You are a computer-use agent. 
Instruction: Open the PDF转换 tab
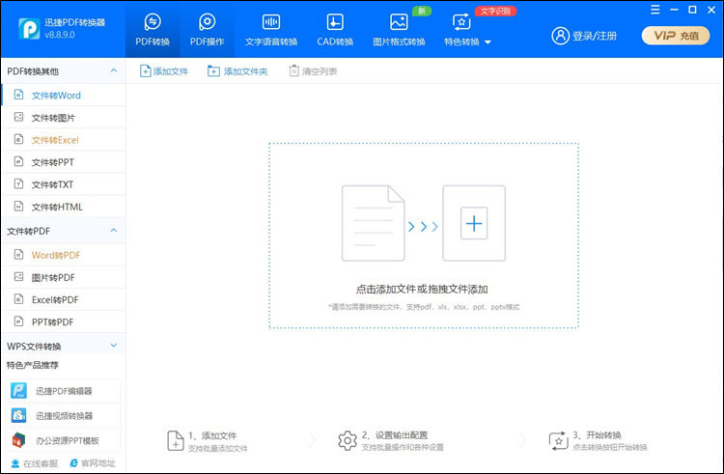153,29
